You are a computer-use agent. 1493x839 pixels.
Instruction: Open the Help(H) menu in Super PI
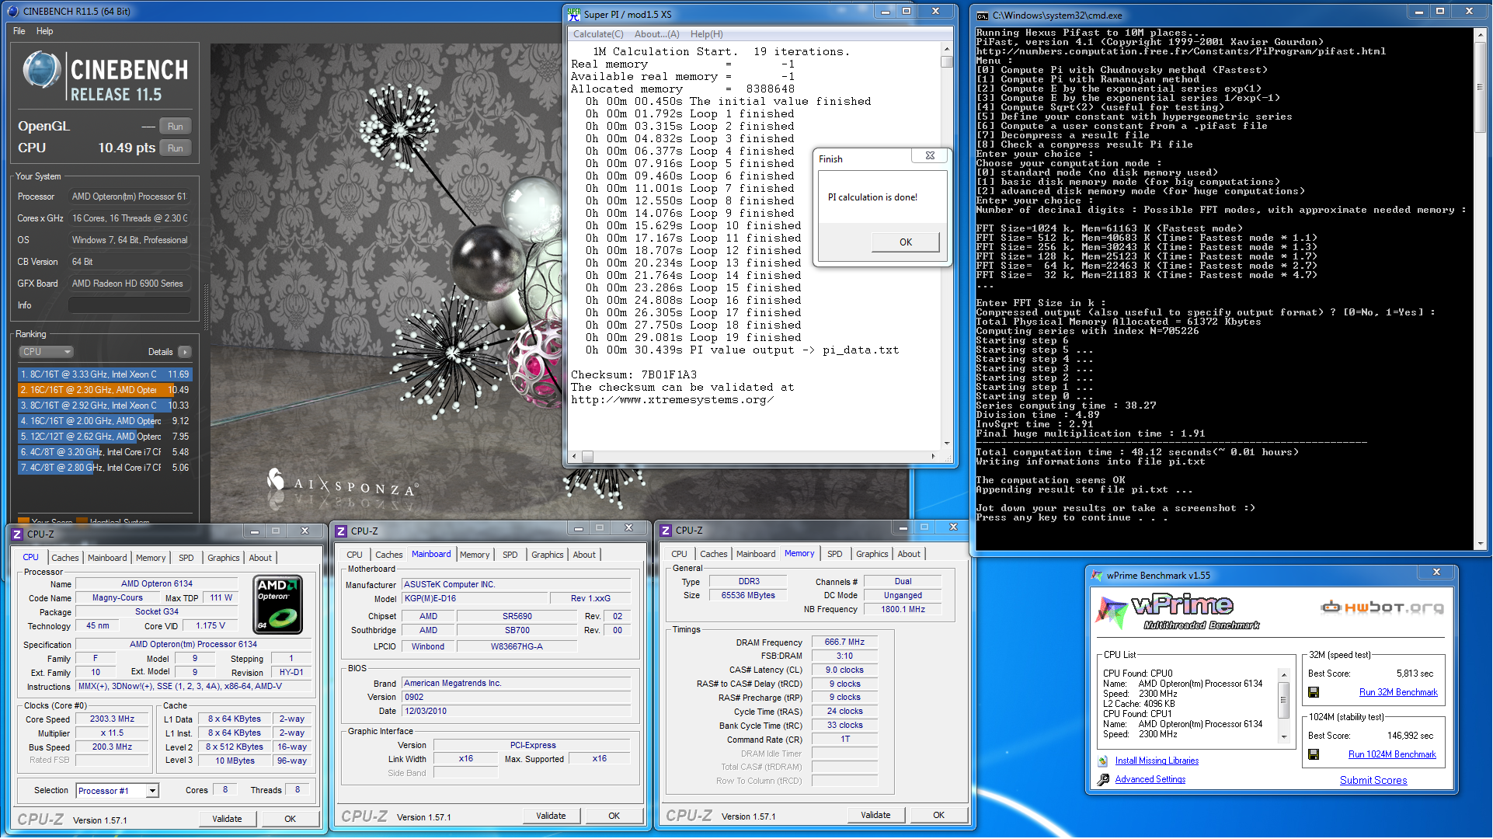(707, 34)
